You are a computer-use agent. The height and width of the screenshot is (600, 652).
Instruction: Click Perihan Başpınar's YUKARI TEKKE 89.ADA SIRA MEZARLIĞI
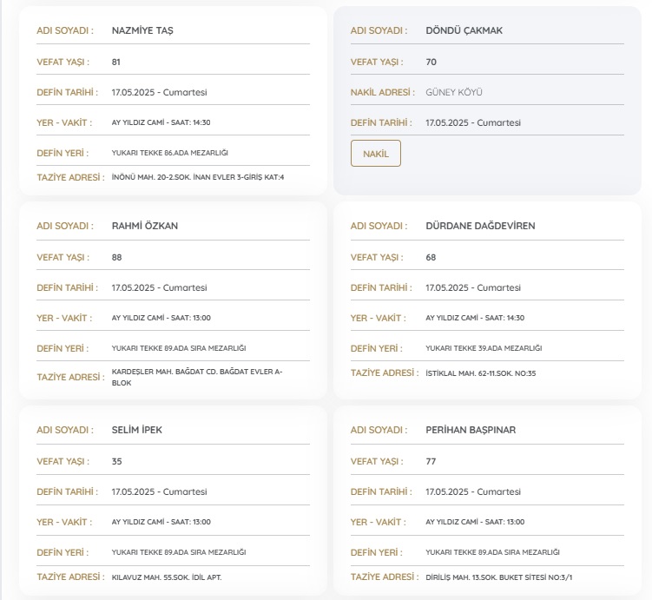[493, 552]
